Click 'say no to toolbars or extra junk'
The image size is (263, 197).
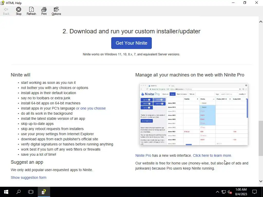coord(46,98)
